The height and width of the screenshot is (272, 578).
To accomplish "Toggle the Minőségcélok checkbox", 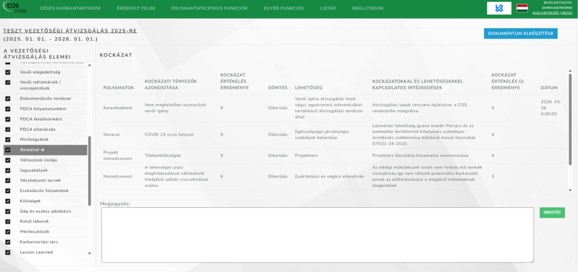I will tap(8, 140).
